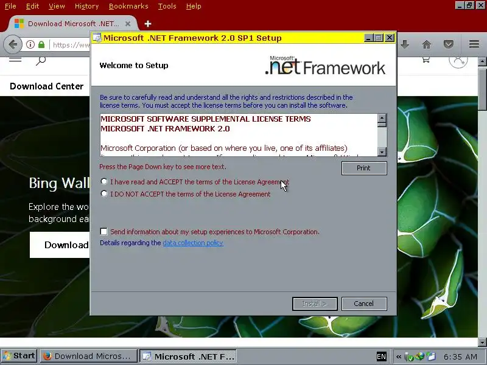Expand hidden tray icons chevron
Image resolution: width=487 pixels, height=365 pixels.
point(399,356)
